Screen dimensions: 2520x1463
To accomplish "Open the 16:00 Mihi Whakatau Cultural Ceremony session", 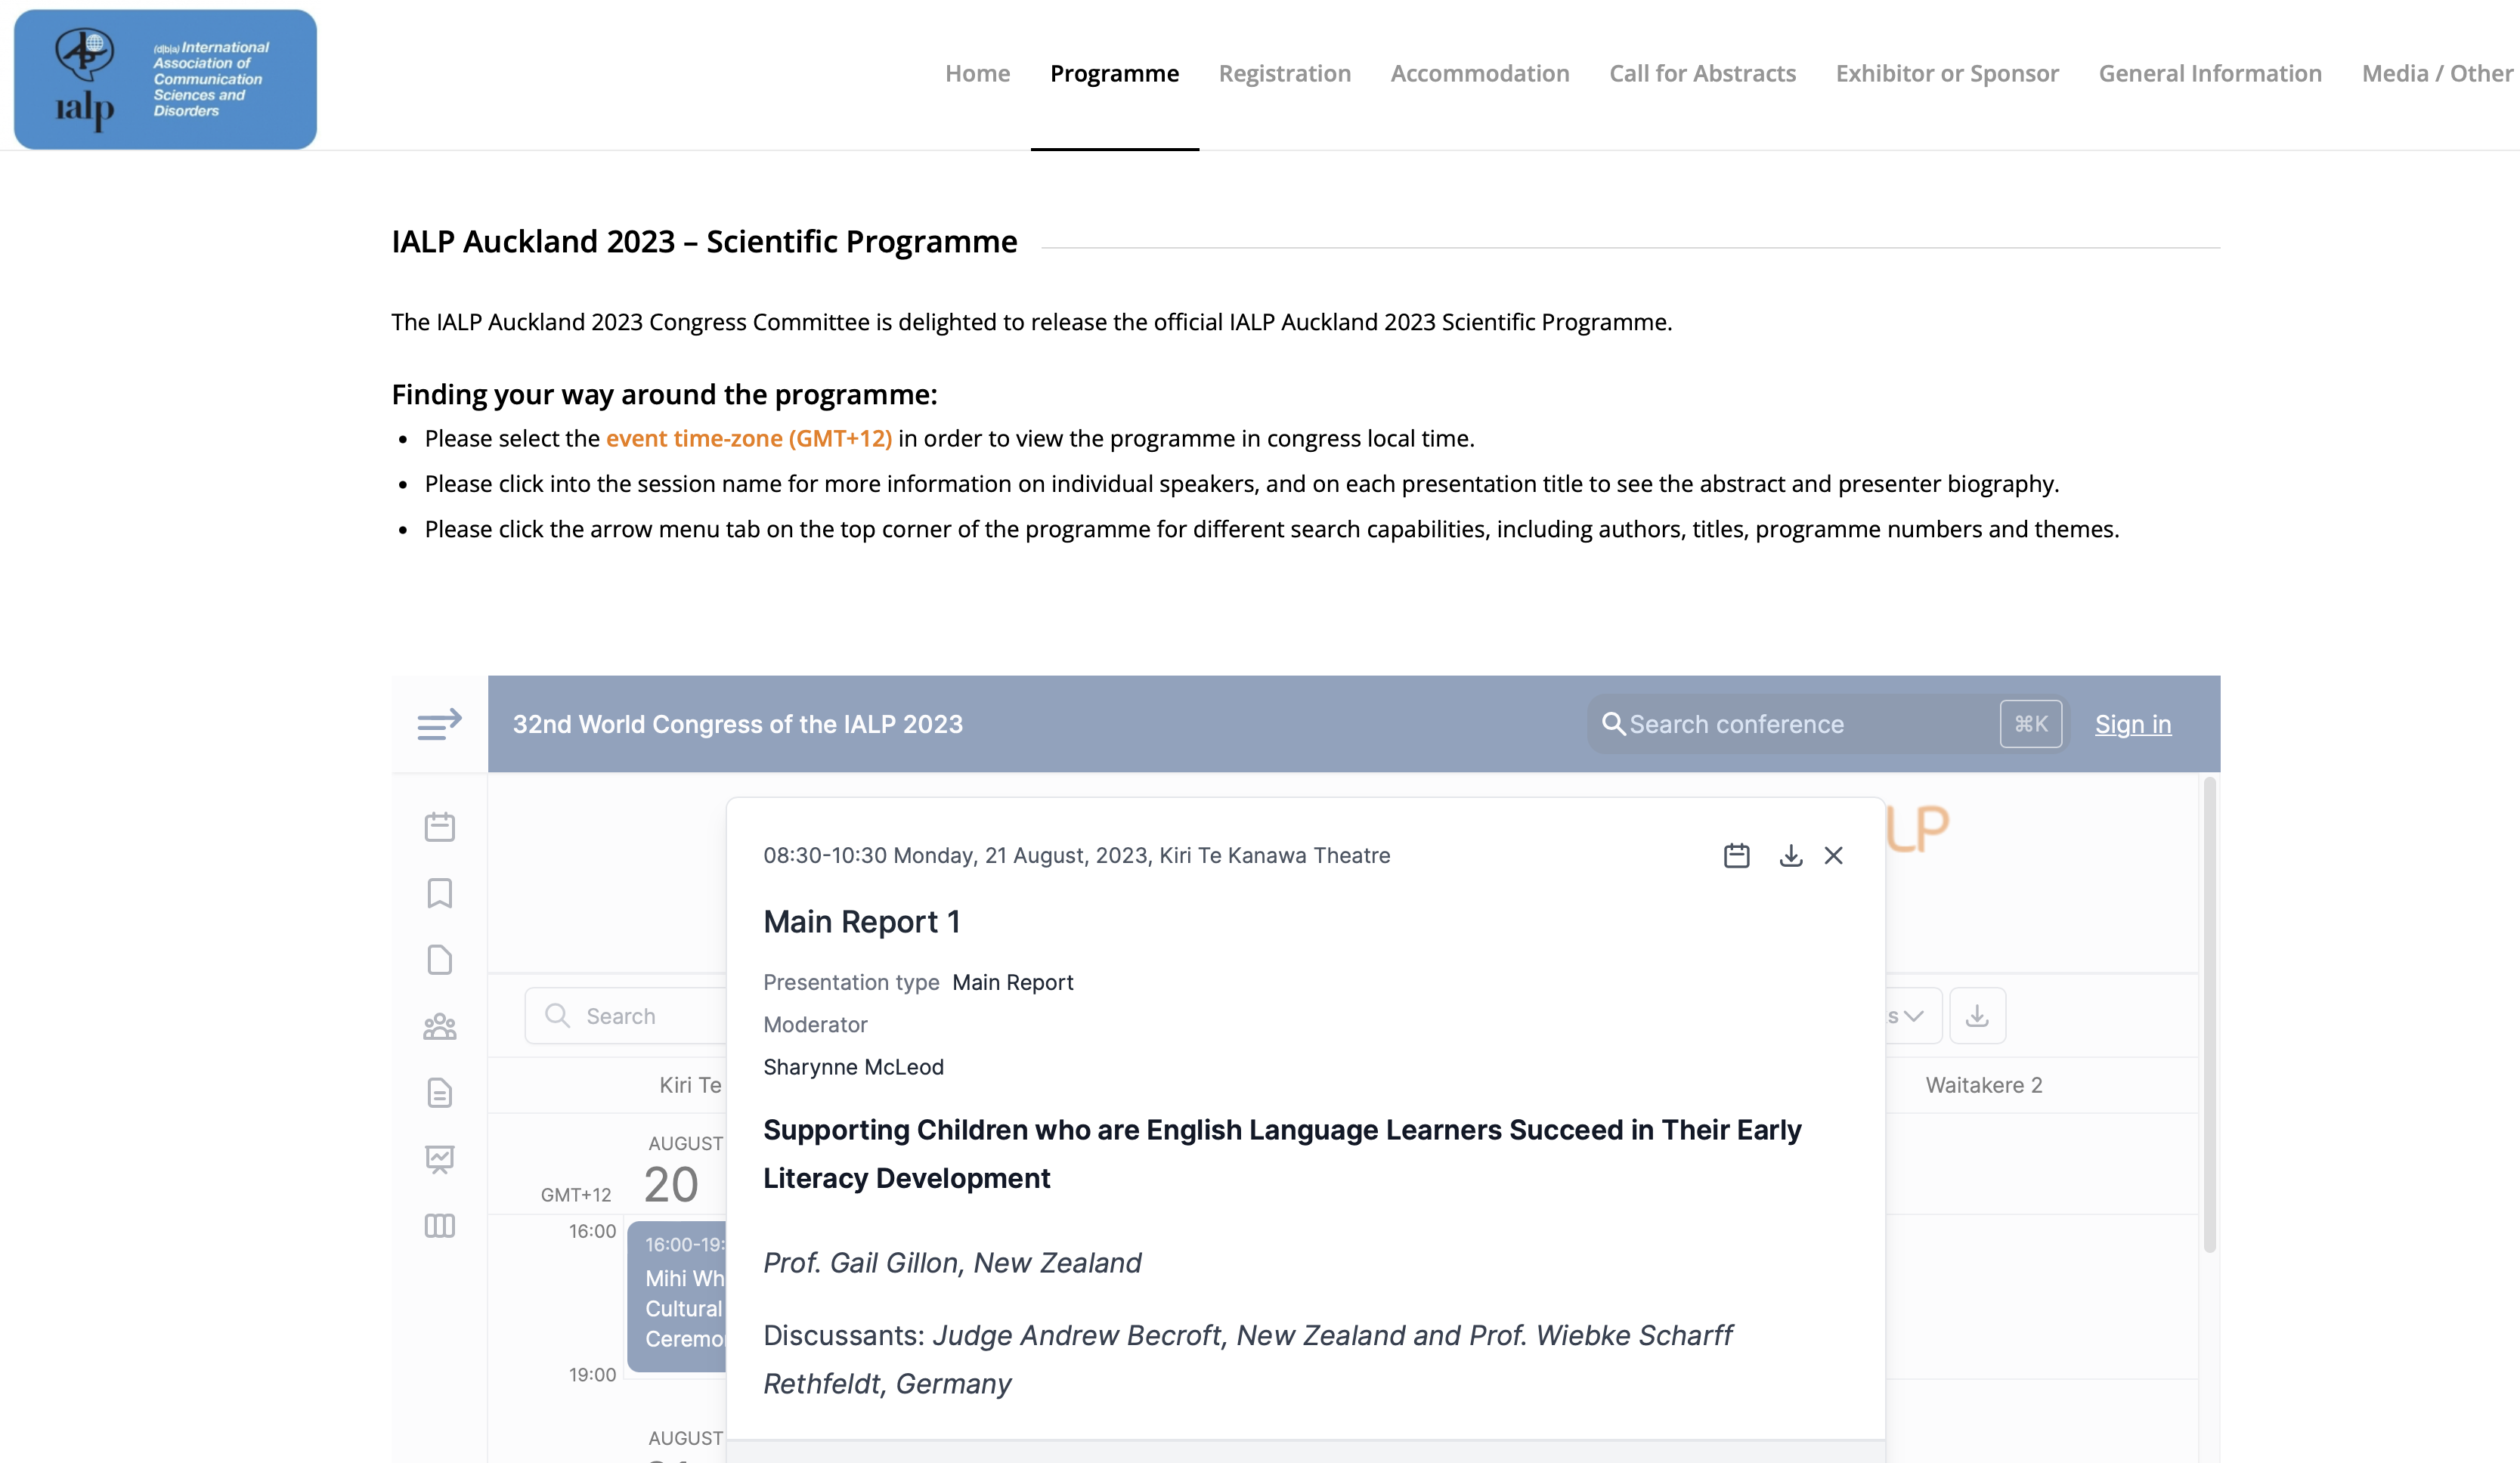I will (677, 1296).
